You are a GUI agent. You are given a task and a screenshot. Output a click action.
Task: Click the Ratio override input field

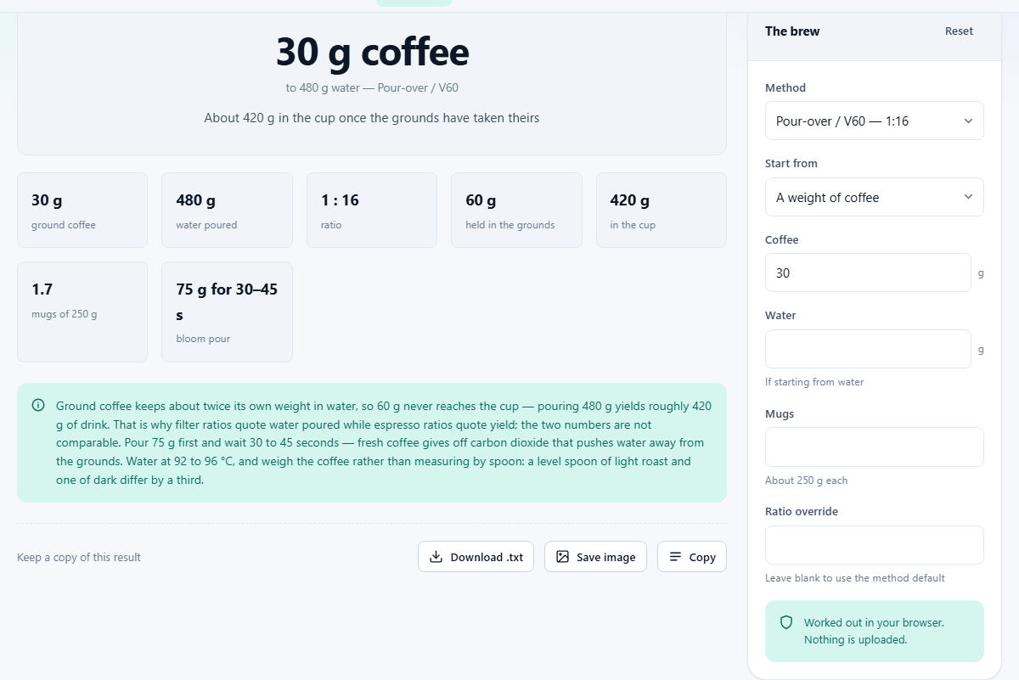[x=875, y=545]
